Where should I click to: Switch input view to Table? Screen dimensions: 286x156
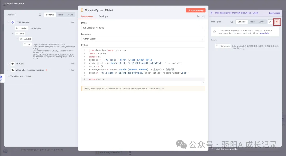(x=61, y=15)
